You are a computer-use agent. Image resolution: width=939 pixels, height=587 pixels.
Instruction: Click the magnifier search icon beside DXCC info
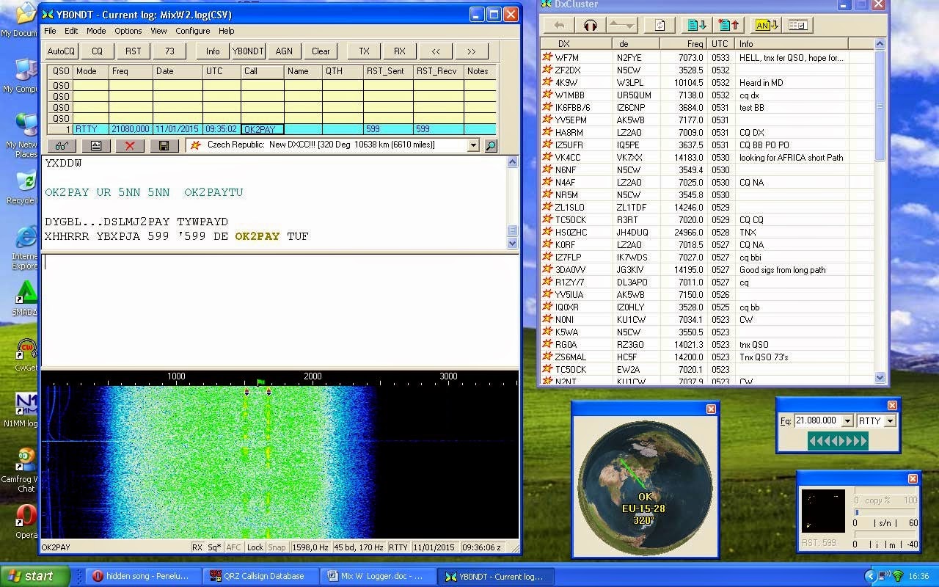pos(491,145)
